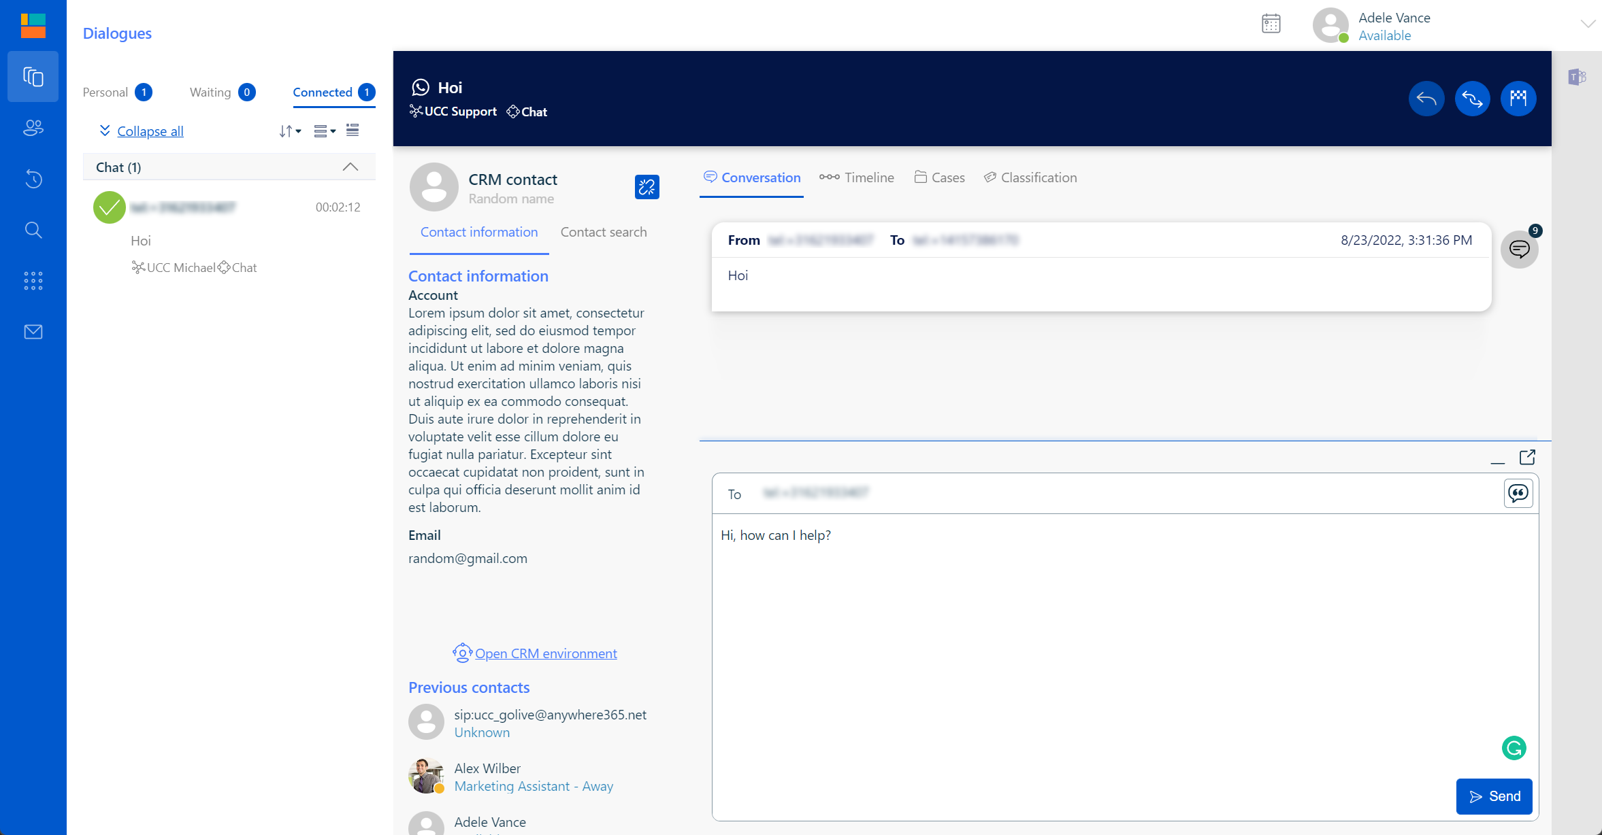
Task: Open the history clock icon in sidebar
Action: click(33, 179)
